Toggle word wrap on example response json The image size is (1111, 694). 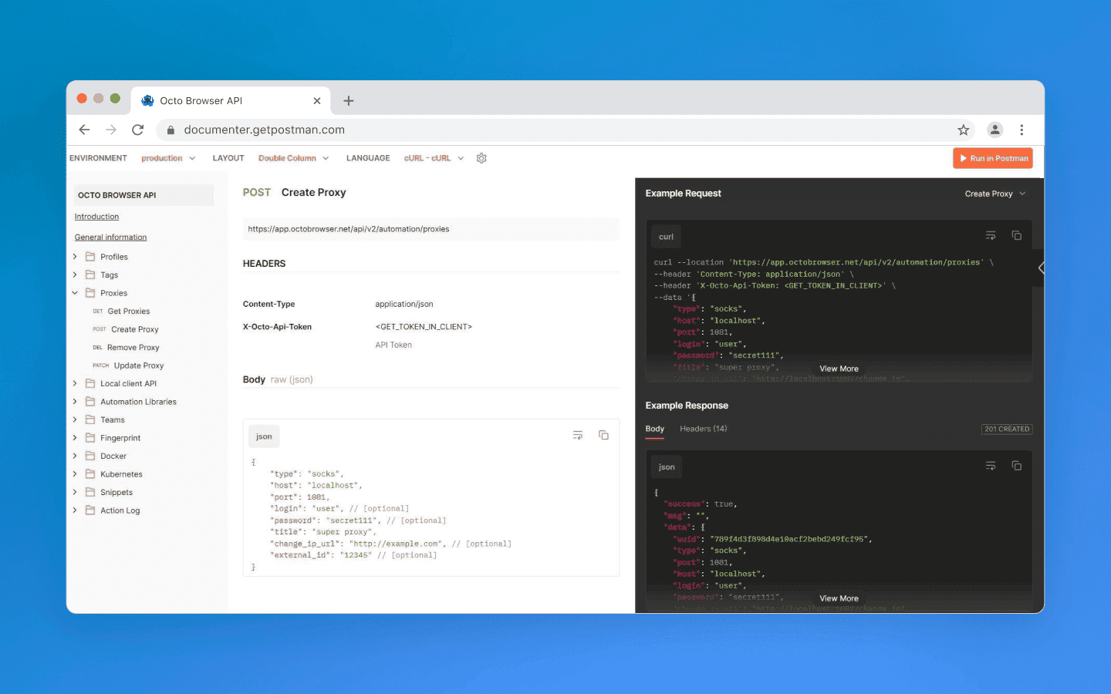click(991, 466)
